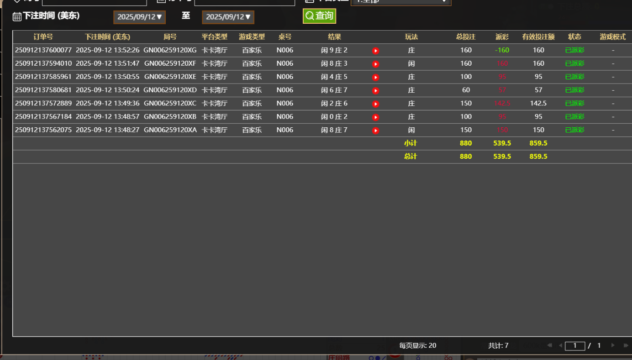The image size is (632, 360).
Task: Go to the first page of results
Action: pos(549,346)
